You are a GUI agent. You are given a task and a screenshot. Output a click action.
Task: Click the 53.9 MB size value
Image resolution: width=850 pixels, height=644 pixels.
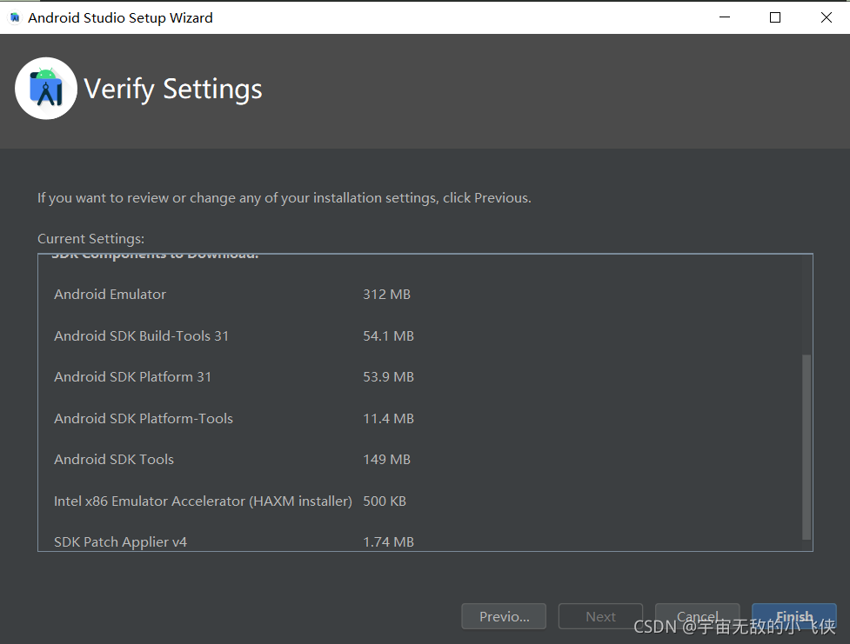(x=388, y=377)
